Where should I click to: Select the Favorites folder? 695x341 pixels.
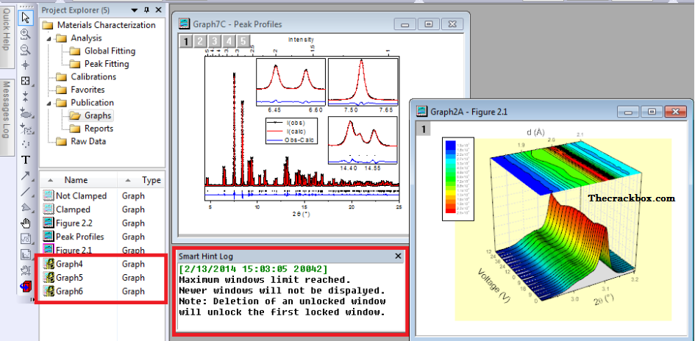pyautogui.click(x=88, y=90)
